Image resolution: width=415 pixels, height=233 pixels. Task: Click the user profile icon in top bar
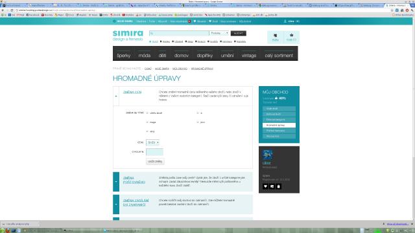(x=285, y=21)
